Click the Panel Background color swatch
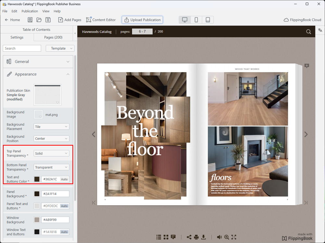325x243 pixels. tap(37, 194)
